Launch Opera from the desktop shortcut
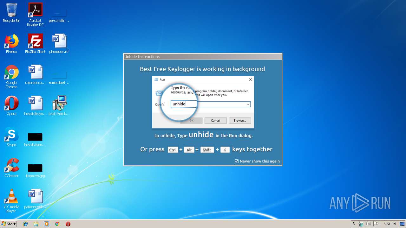406x228 pixels. 11,106
